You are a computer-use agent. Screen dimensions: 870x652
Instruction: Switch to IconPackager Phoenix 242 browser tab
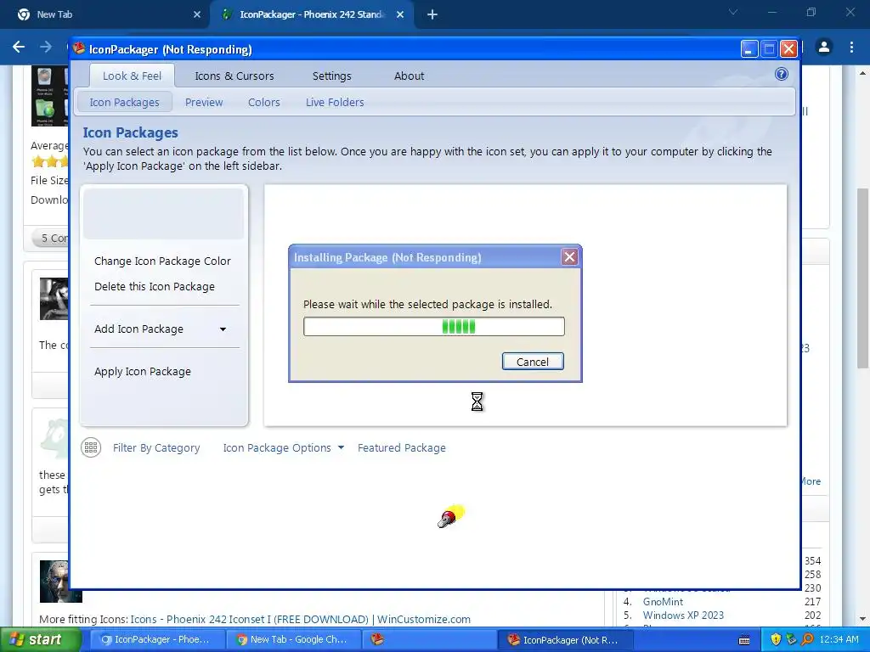(311, 14)
